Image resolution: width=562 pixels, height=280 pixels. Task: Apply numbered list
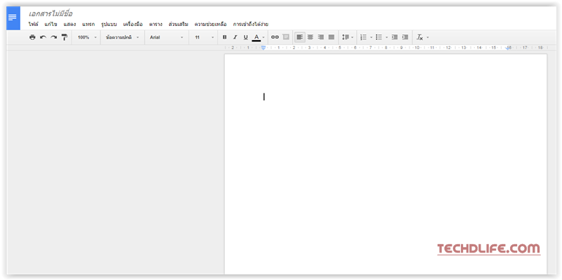tap(363, 37)
